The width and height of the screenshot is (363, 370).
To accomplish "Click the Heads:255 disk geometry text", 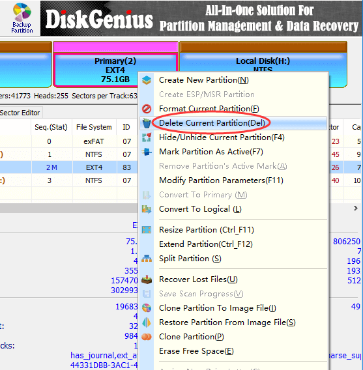I will coord(51,96).
